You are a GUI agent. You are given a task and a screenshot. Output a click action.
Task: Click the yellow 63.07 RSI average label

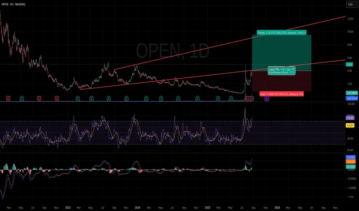tap(350, 125)
